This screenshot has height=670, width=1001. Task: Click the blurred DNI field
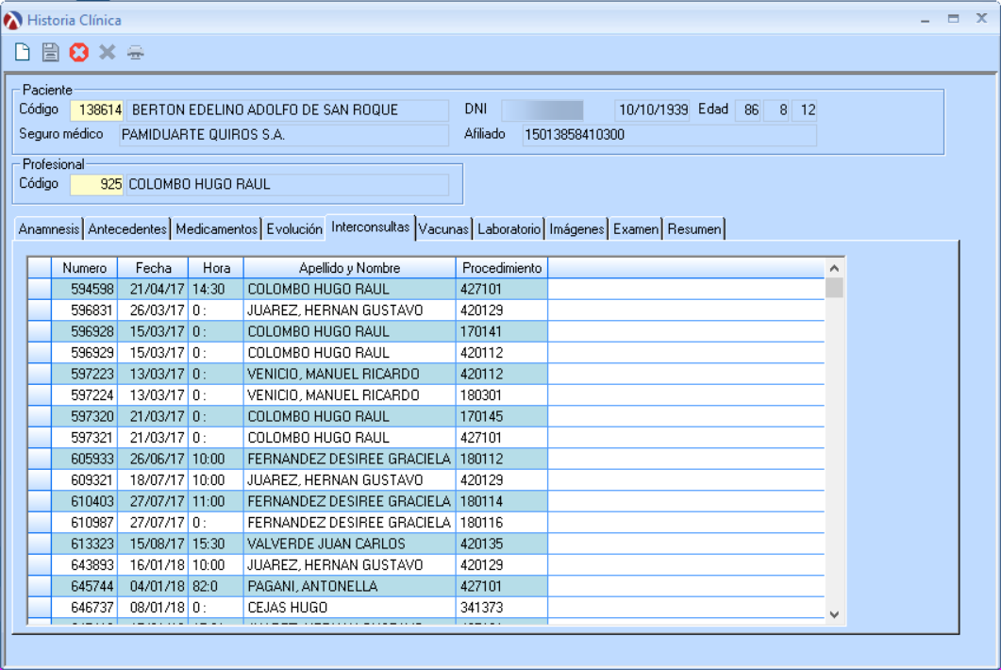pyautogui.click(x=542, y=110)
